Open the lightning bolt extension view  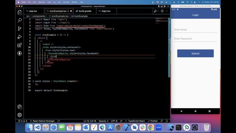(x=20, y=53)
